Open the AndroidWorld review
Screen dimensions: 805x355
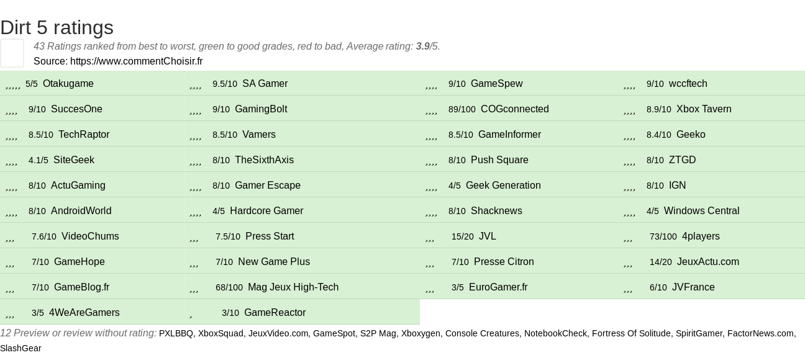click(x=81, y=211)
